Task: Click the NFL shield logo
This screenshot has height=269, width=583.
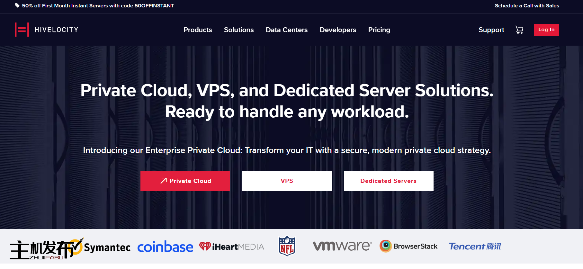Action: click(287, 246)
